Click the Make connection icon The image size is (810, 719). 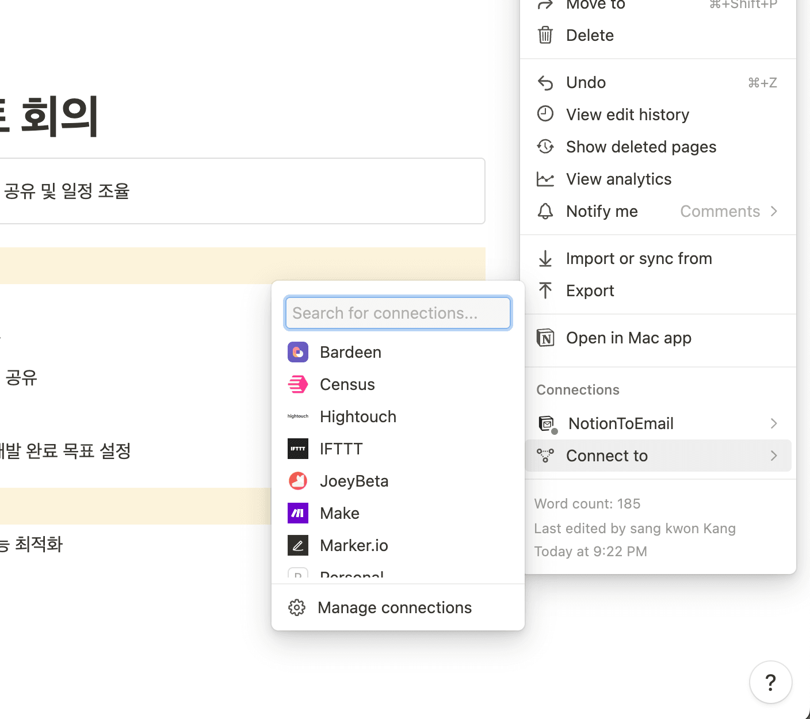point(297,513)
